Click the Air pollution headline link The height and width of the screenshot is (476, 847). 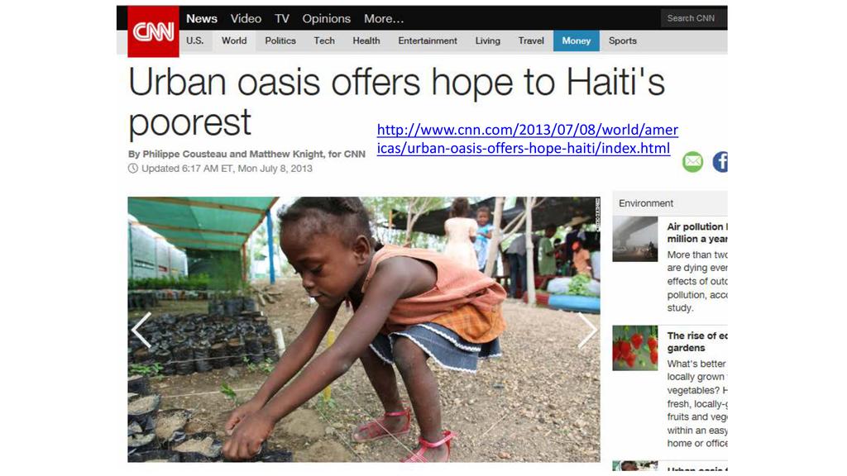[x=697, y=232]
